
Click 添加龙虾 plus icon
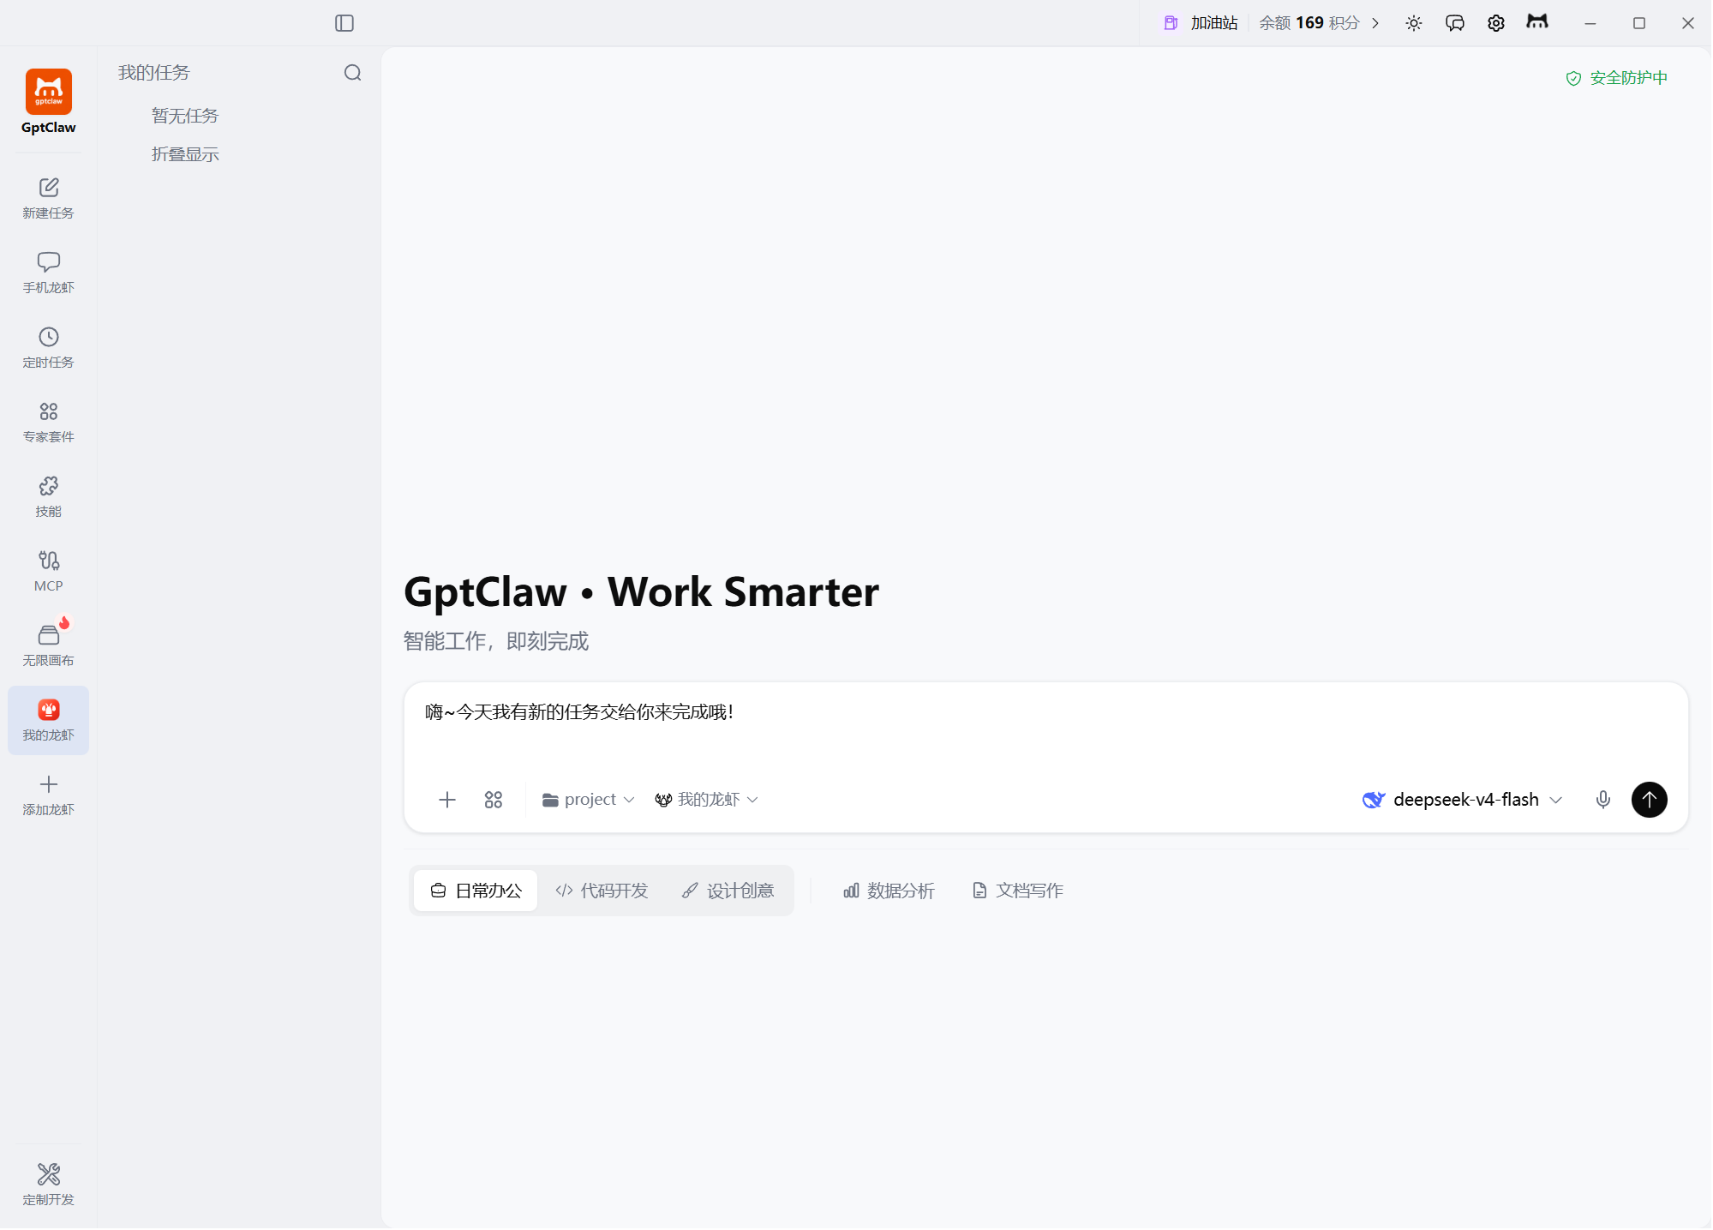pos(49,784)
